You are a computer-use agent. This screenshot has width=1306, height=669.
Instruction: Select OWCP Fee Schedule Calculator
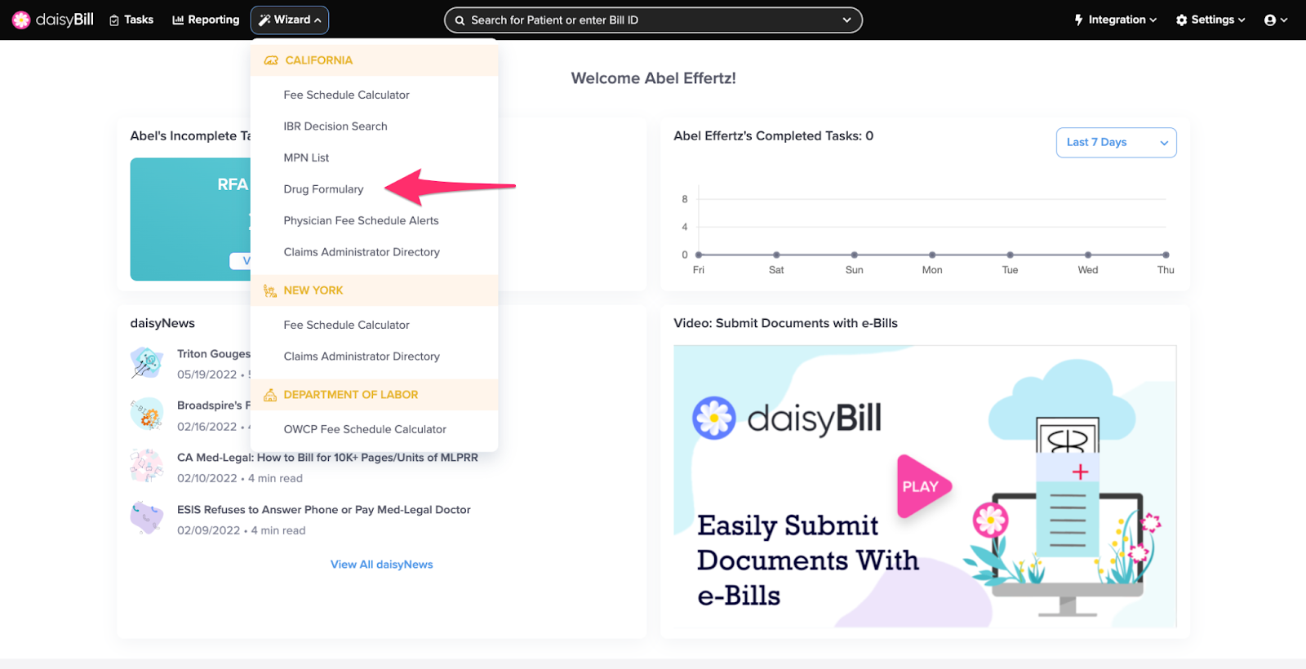click(365, 429)
